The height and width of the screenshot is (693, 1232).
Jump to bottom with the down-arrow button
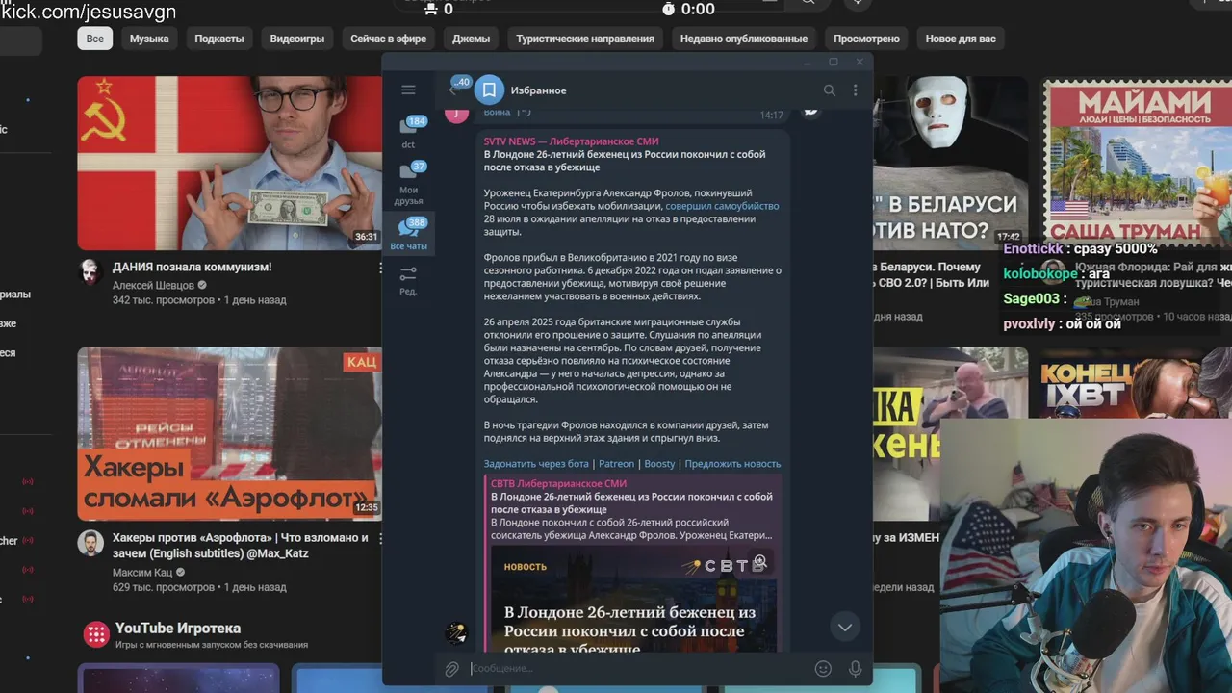click(844, 627)
